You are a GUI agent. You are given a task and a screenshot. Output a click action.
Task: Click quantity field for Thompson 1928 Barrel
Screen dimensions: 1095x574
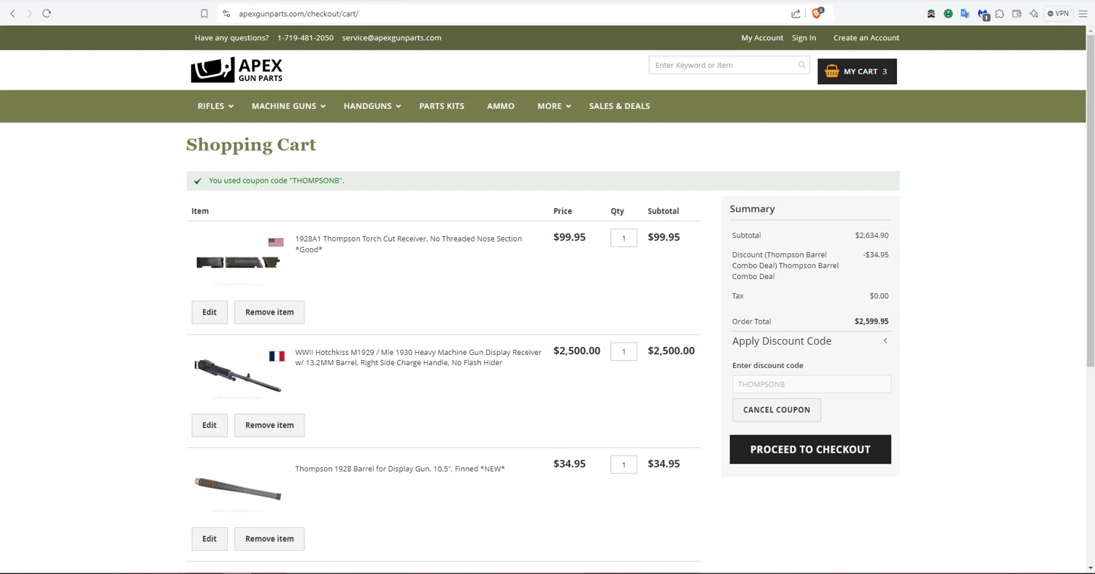[x=624, y=464]
